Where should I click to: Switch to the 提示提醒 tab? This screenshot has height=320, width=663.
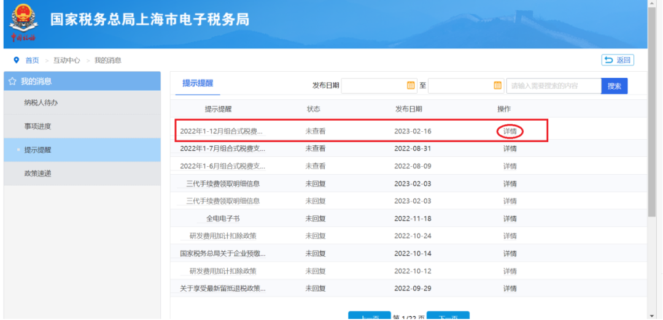tap(198, 83)
